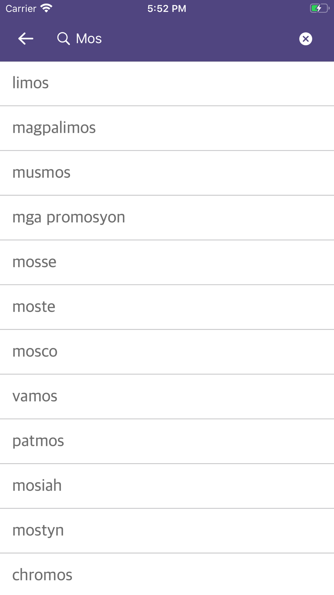The height and width of the screenshot is (595, 334).
Task: Tap the 5:52 PM clock
Action: coord(167,8)
